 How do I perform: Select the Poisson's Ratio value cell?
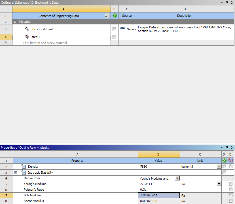point(159,190)
